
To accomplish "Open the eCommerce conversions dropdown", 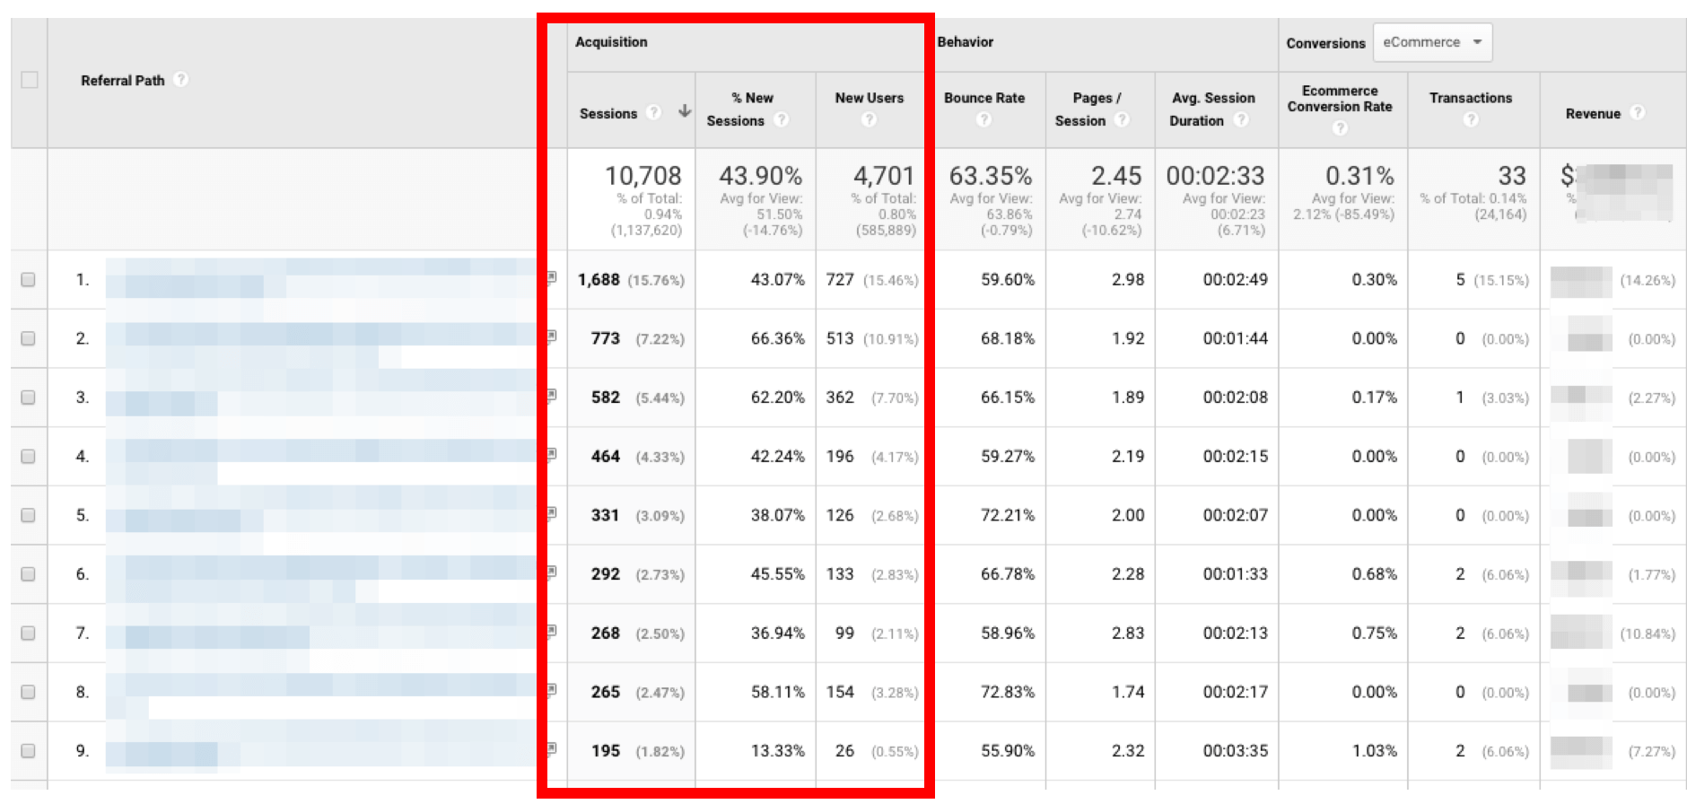I will click(x=1432, y=42).
